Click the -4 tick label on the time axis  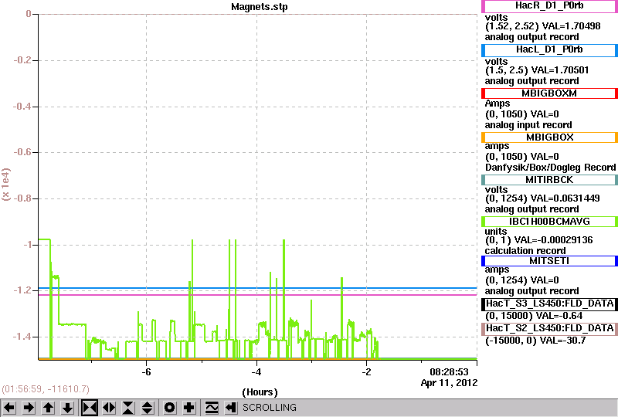point(256,372)
